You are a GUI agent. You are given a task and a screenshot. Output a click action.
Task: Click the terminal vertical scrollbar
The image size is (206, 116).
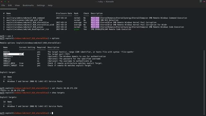pyautogui.click(x=204, y=82)
